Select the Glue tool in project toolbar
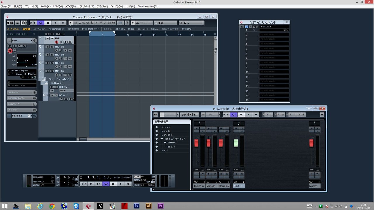Screen dimensions: 374x210 point(83,23)
